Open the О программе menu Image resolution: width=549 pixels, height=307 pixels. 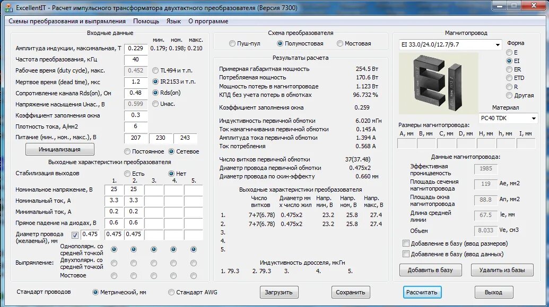pyautogui.click(x=208, y=21)
